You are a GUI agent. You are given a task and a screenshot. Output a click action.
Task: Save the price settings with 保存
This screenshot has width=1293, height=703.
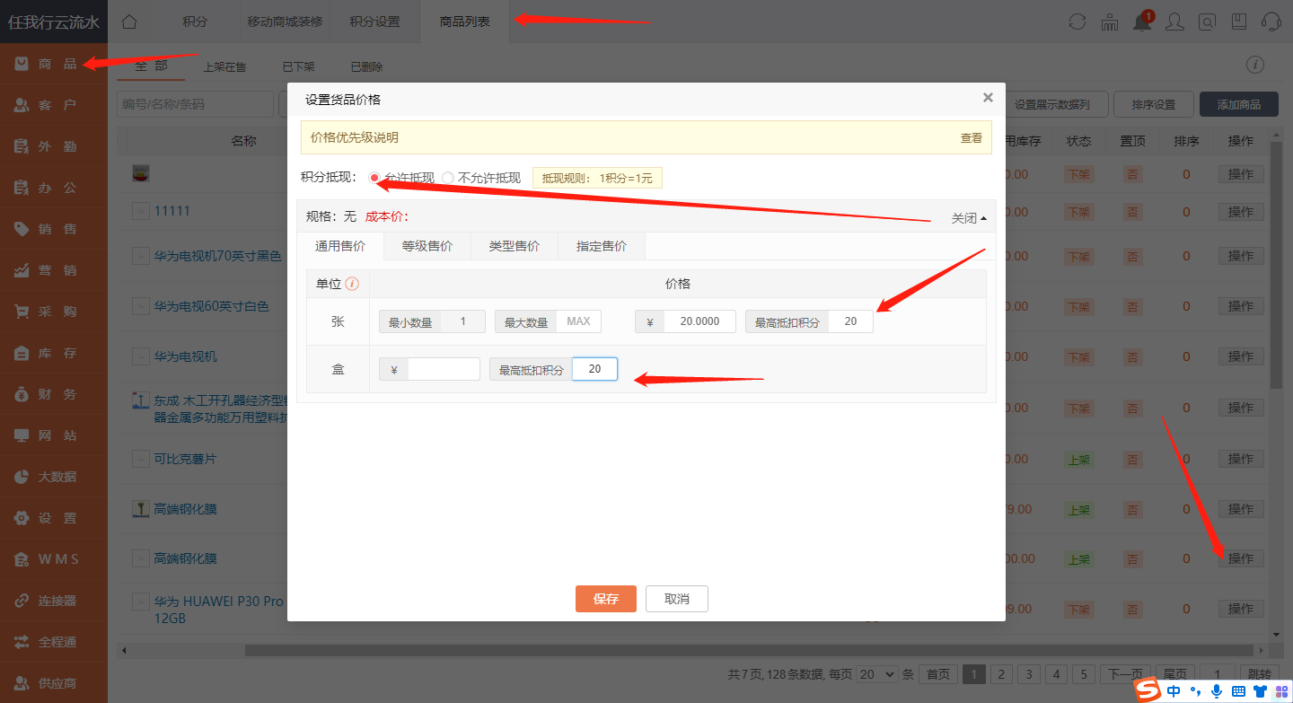[x=605, y=599]
